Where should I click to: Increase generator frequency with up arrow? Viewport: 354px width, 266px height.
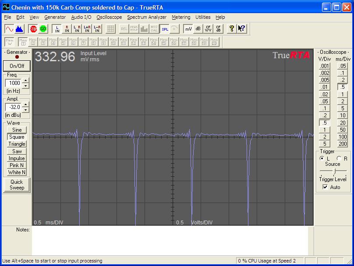pos(25,80)
